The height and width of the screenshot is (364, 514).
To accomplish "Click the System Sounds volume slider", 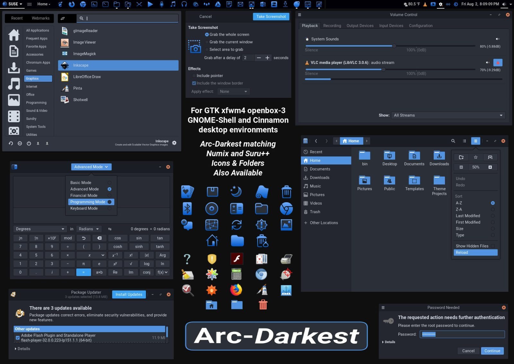I will coord(394,46).
